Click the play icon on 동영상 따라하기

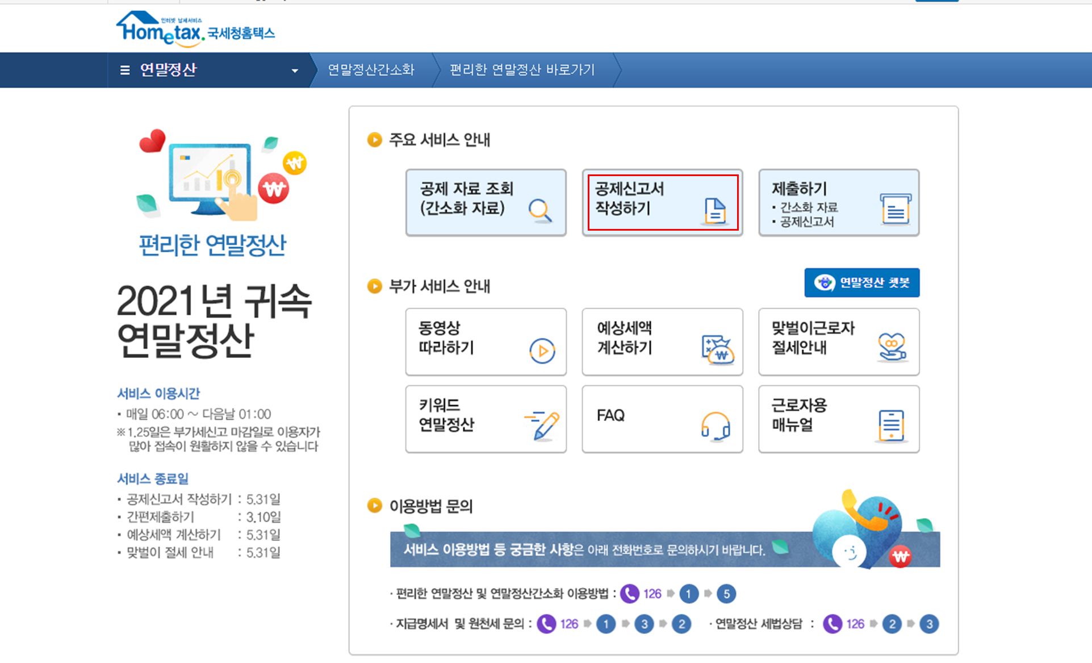pos(542,351)
